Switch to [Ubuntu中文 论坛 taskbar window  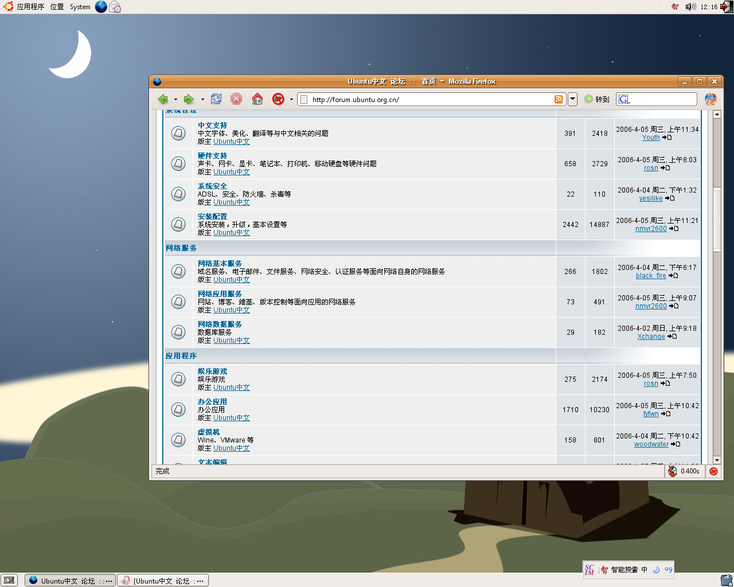pyautogui.click(x=163, y=581)
